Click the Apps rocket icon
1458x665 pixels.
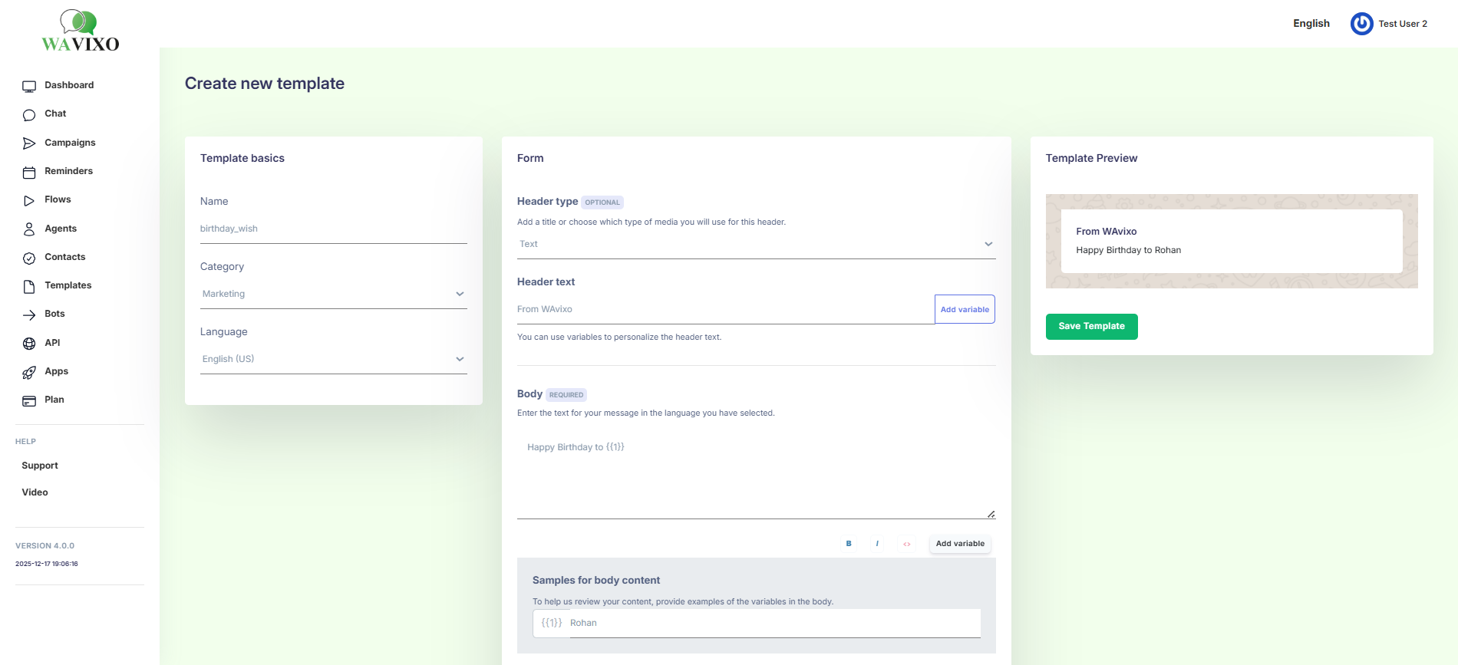coord(29,373)
